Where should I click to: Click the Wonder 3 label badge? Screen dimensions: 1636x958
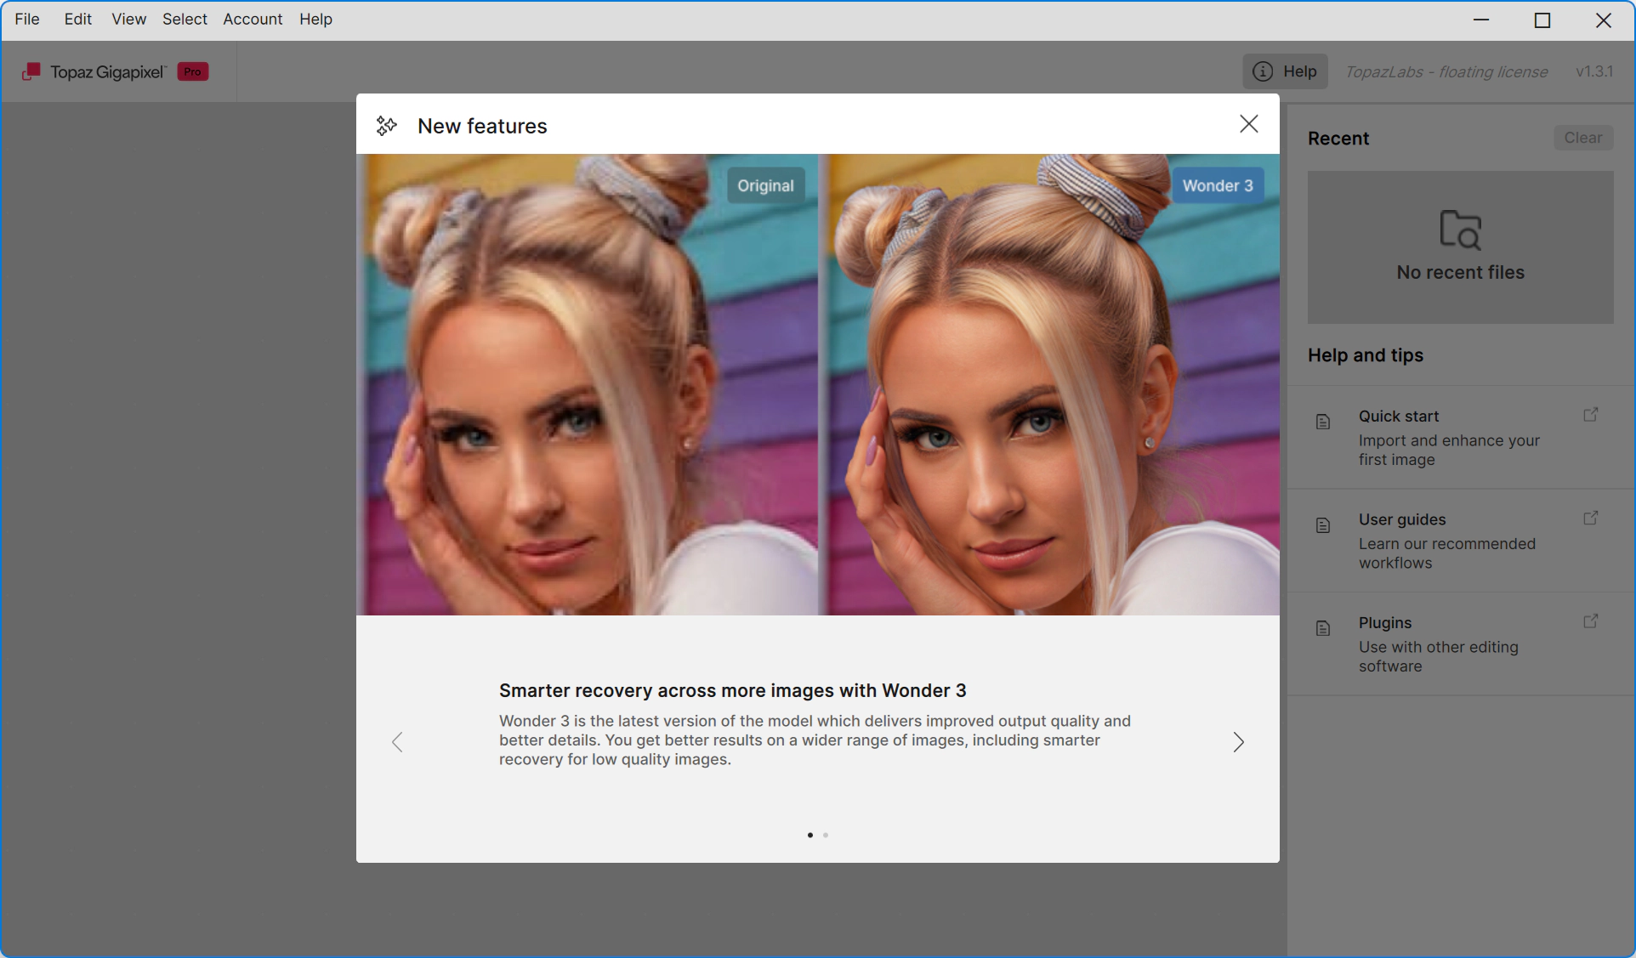[x=1218, y=185]
